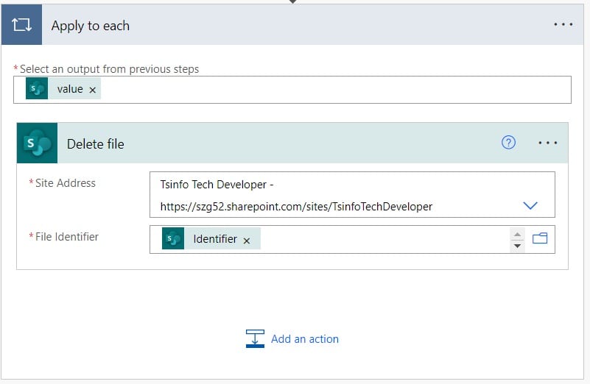Click the SharePoint icon on value token
Screen dimensions: 590x384
click(x=37, y=89)
